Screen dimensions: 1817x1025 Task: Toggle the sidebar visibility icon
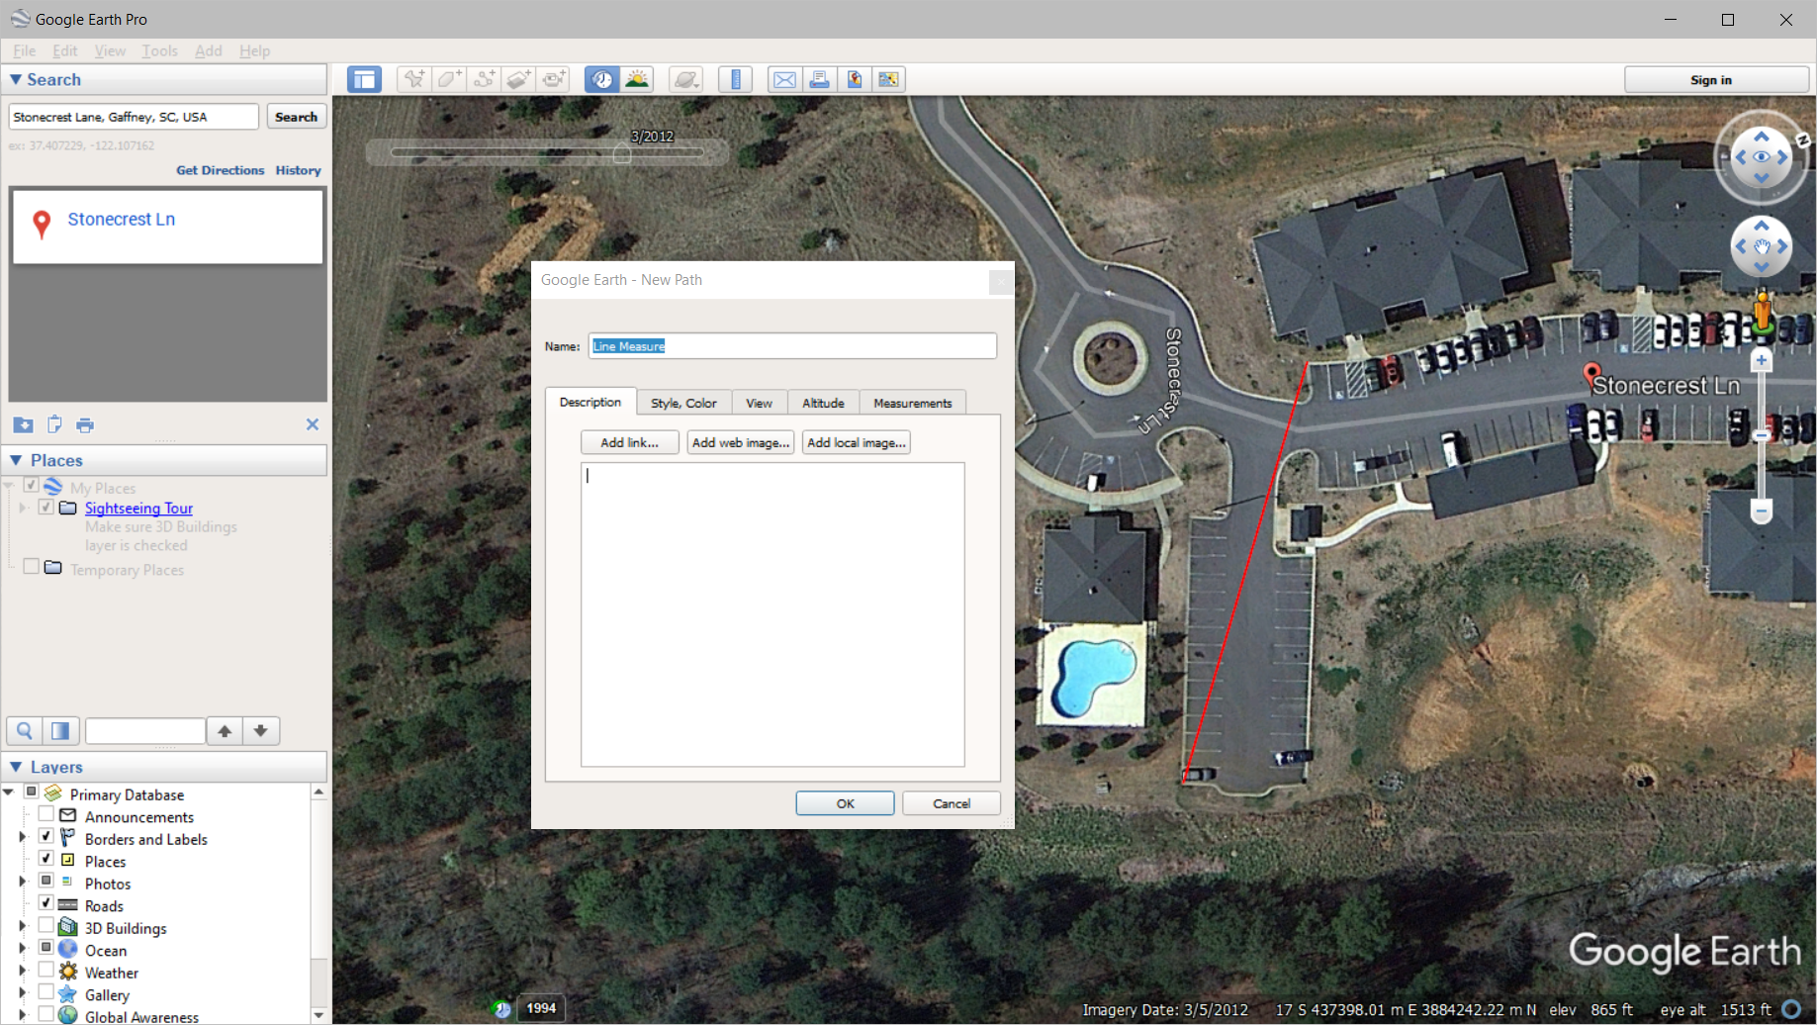pyautogui.click(x=364, y=80)
